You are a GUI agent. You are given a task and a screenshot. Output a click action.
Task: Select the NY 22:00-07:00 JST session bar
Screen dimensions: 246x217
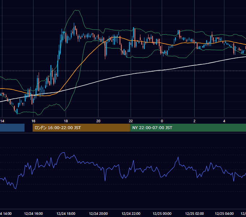coord(188,128)
